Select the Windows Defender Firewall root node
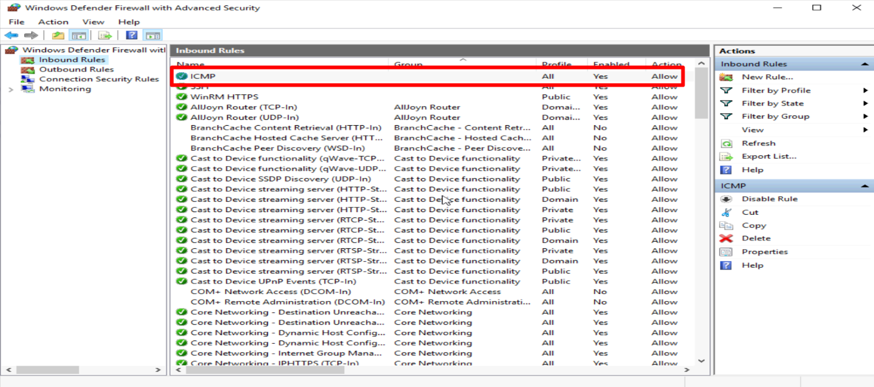Screen dimensions: 874x387 tap(93, 50)
